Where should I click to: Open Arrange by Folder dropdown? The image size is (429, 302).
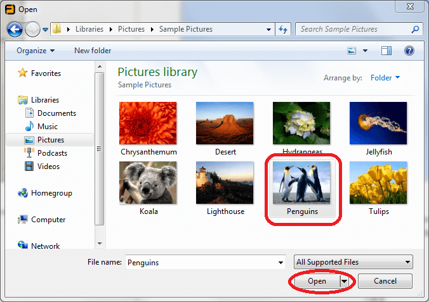point(385,78)
